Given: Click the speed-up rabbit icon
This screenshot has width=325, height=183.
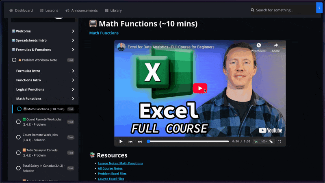Looking at the screenshot, I should [271, 142].
